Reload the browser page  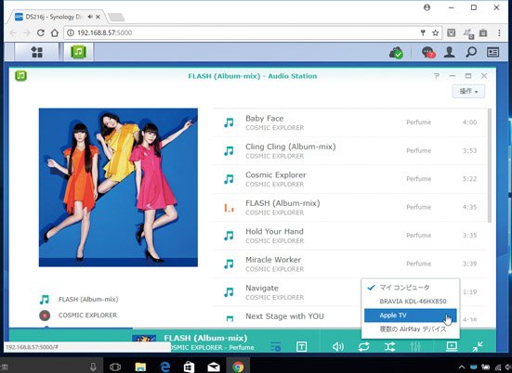coord(41,32)
